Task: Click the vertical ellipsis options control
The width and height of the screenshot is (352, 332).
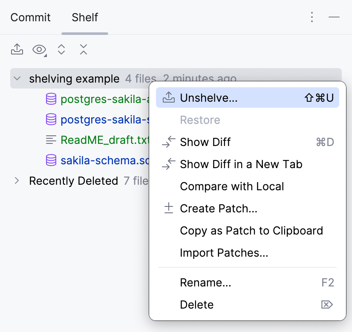Action: 312,17
